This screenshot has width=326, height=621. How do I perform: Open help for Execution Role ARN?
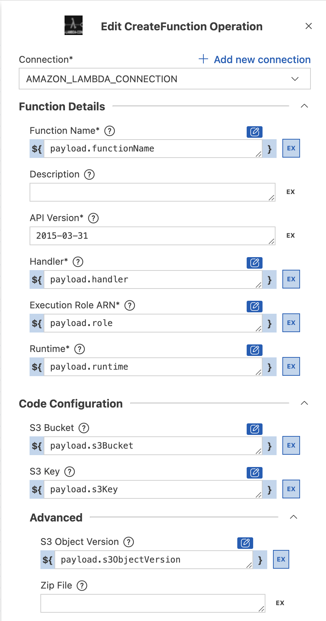point(130,305)
